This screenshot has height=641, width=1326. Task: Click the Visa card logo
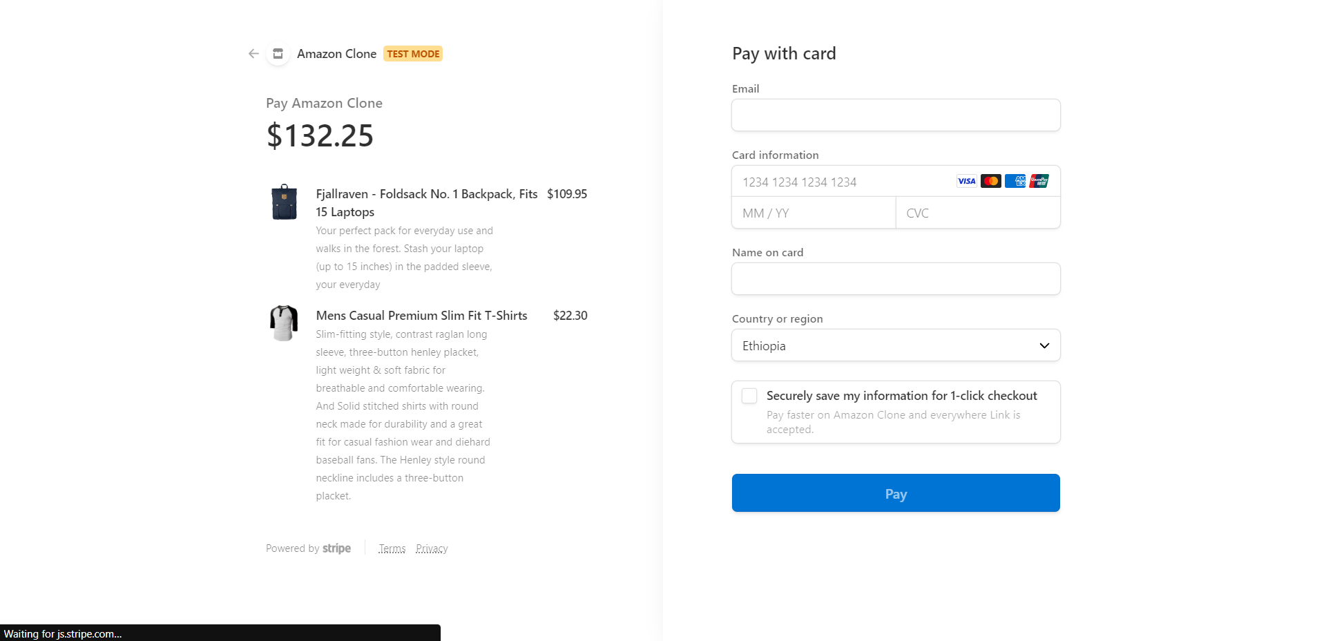(966, 181)
